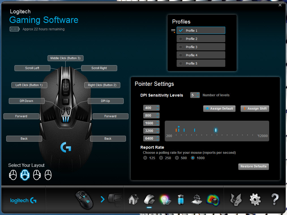Open the wolf-head gaming mode icon
Screen dimensions: 287x215
(236, 200)
